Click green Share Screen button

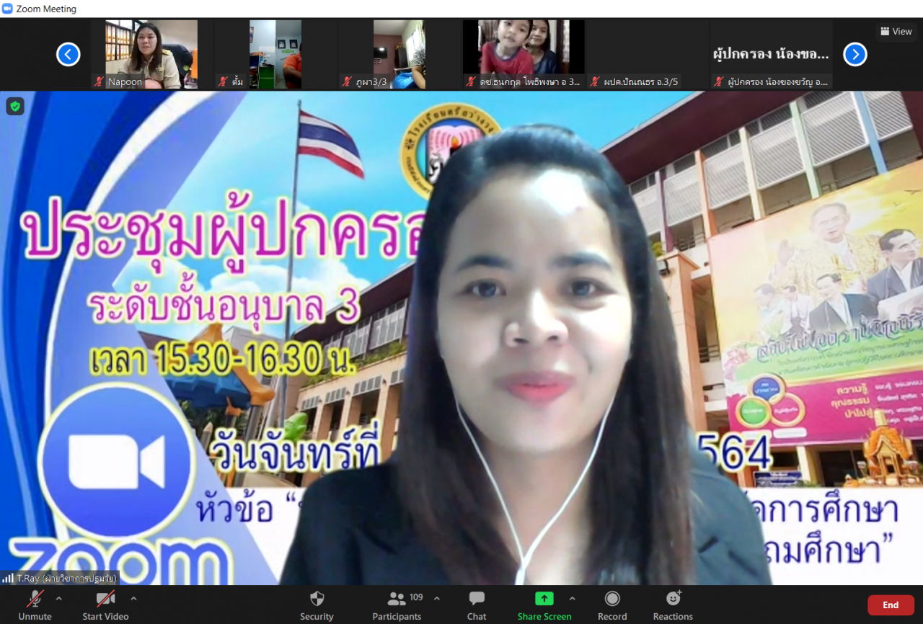point(544,605)
